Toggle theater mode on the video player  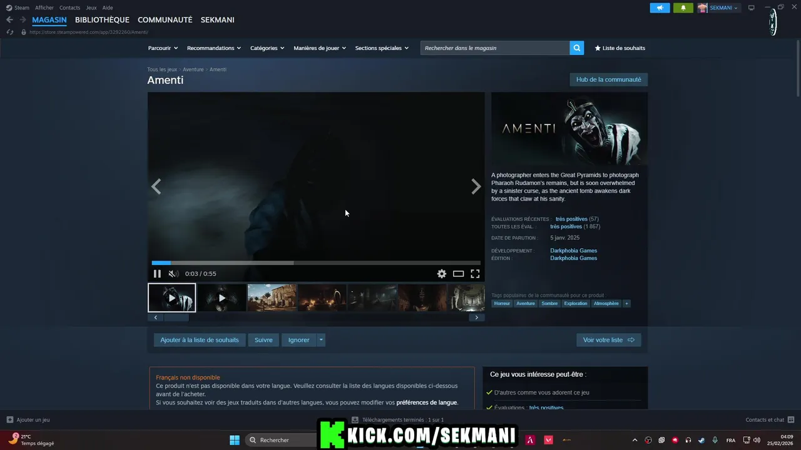point(458,274)
